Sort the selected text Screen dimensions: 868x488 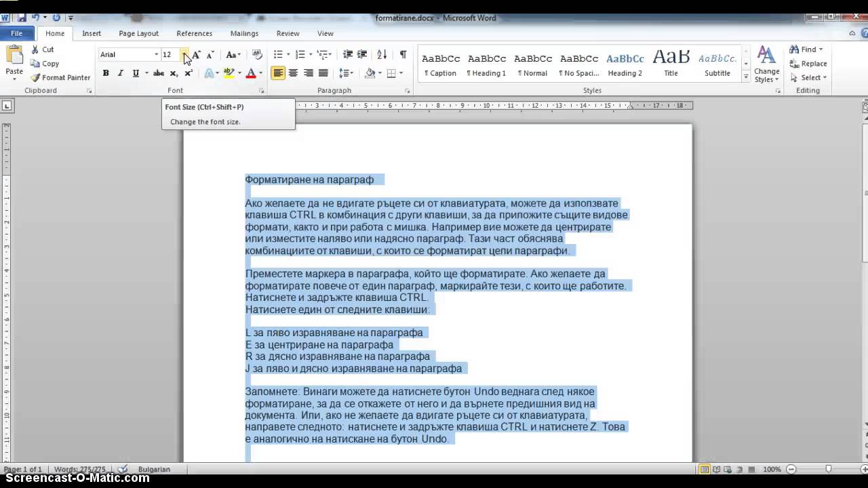[x=382, y=54]
